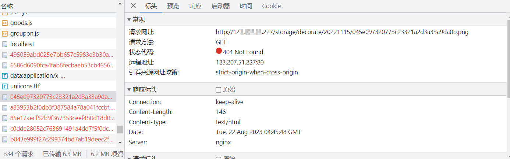510x159 pixels.
Task: Click the icon beside b043e999f27c2993 request
Action: pyautogui.click(x=5, y=139)
